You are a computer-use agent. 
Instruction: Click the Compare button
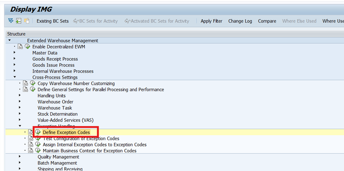click(x=267, y=21)
